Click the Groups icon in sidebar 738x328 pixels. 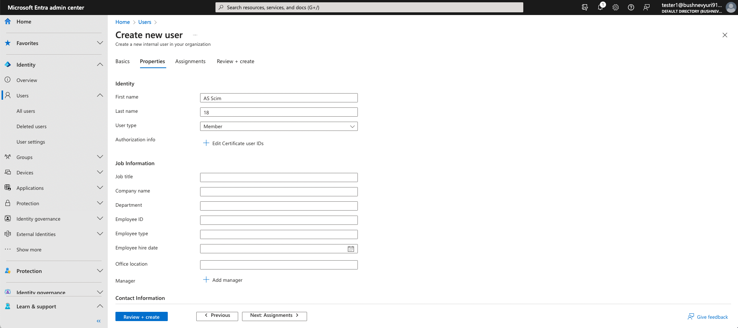(x=8, y=157)
